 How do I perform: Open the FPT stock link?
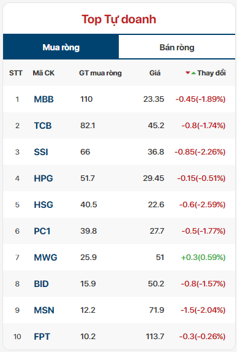click(42, 337)
